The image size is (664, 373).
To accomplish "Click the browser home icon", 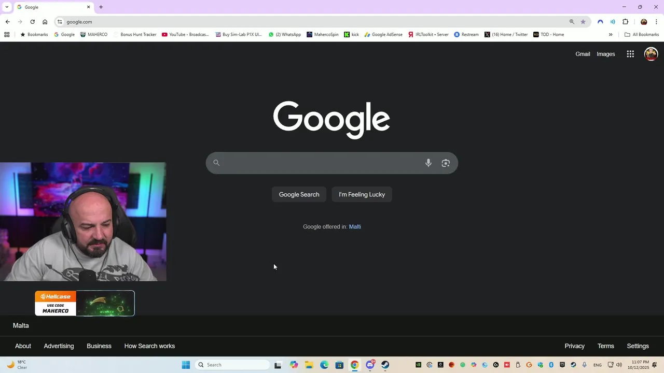I will pos(45,22).
